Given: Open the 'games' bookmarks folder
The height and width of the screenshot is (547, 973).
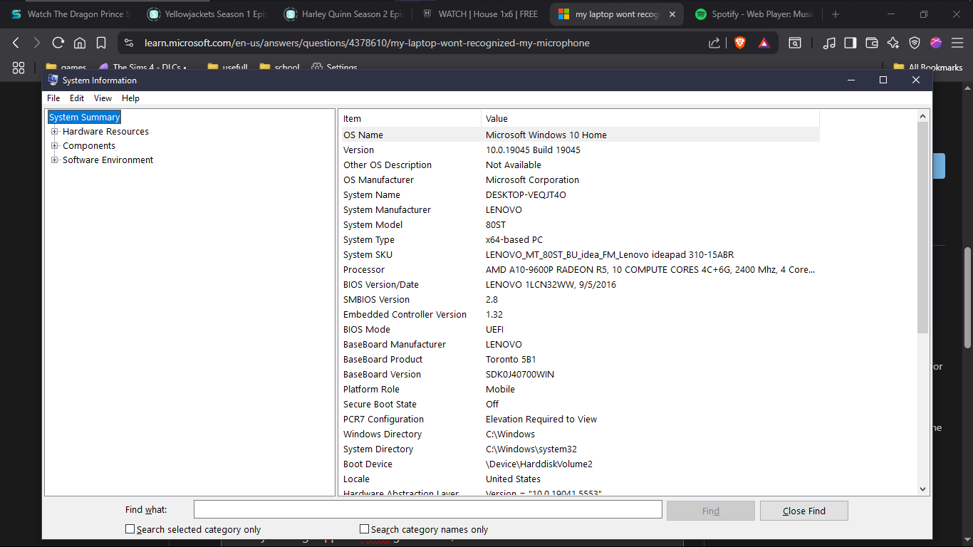Looking at the screenshot, I should point(66,68).
